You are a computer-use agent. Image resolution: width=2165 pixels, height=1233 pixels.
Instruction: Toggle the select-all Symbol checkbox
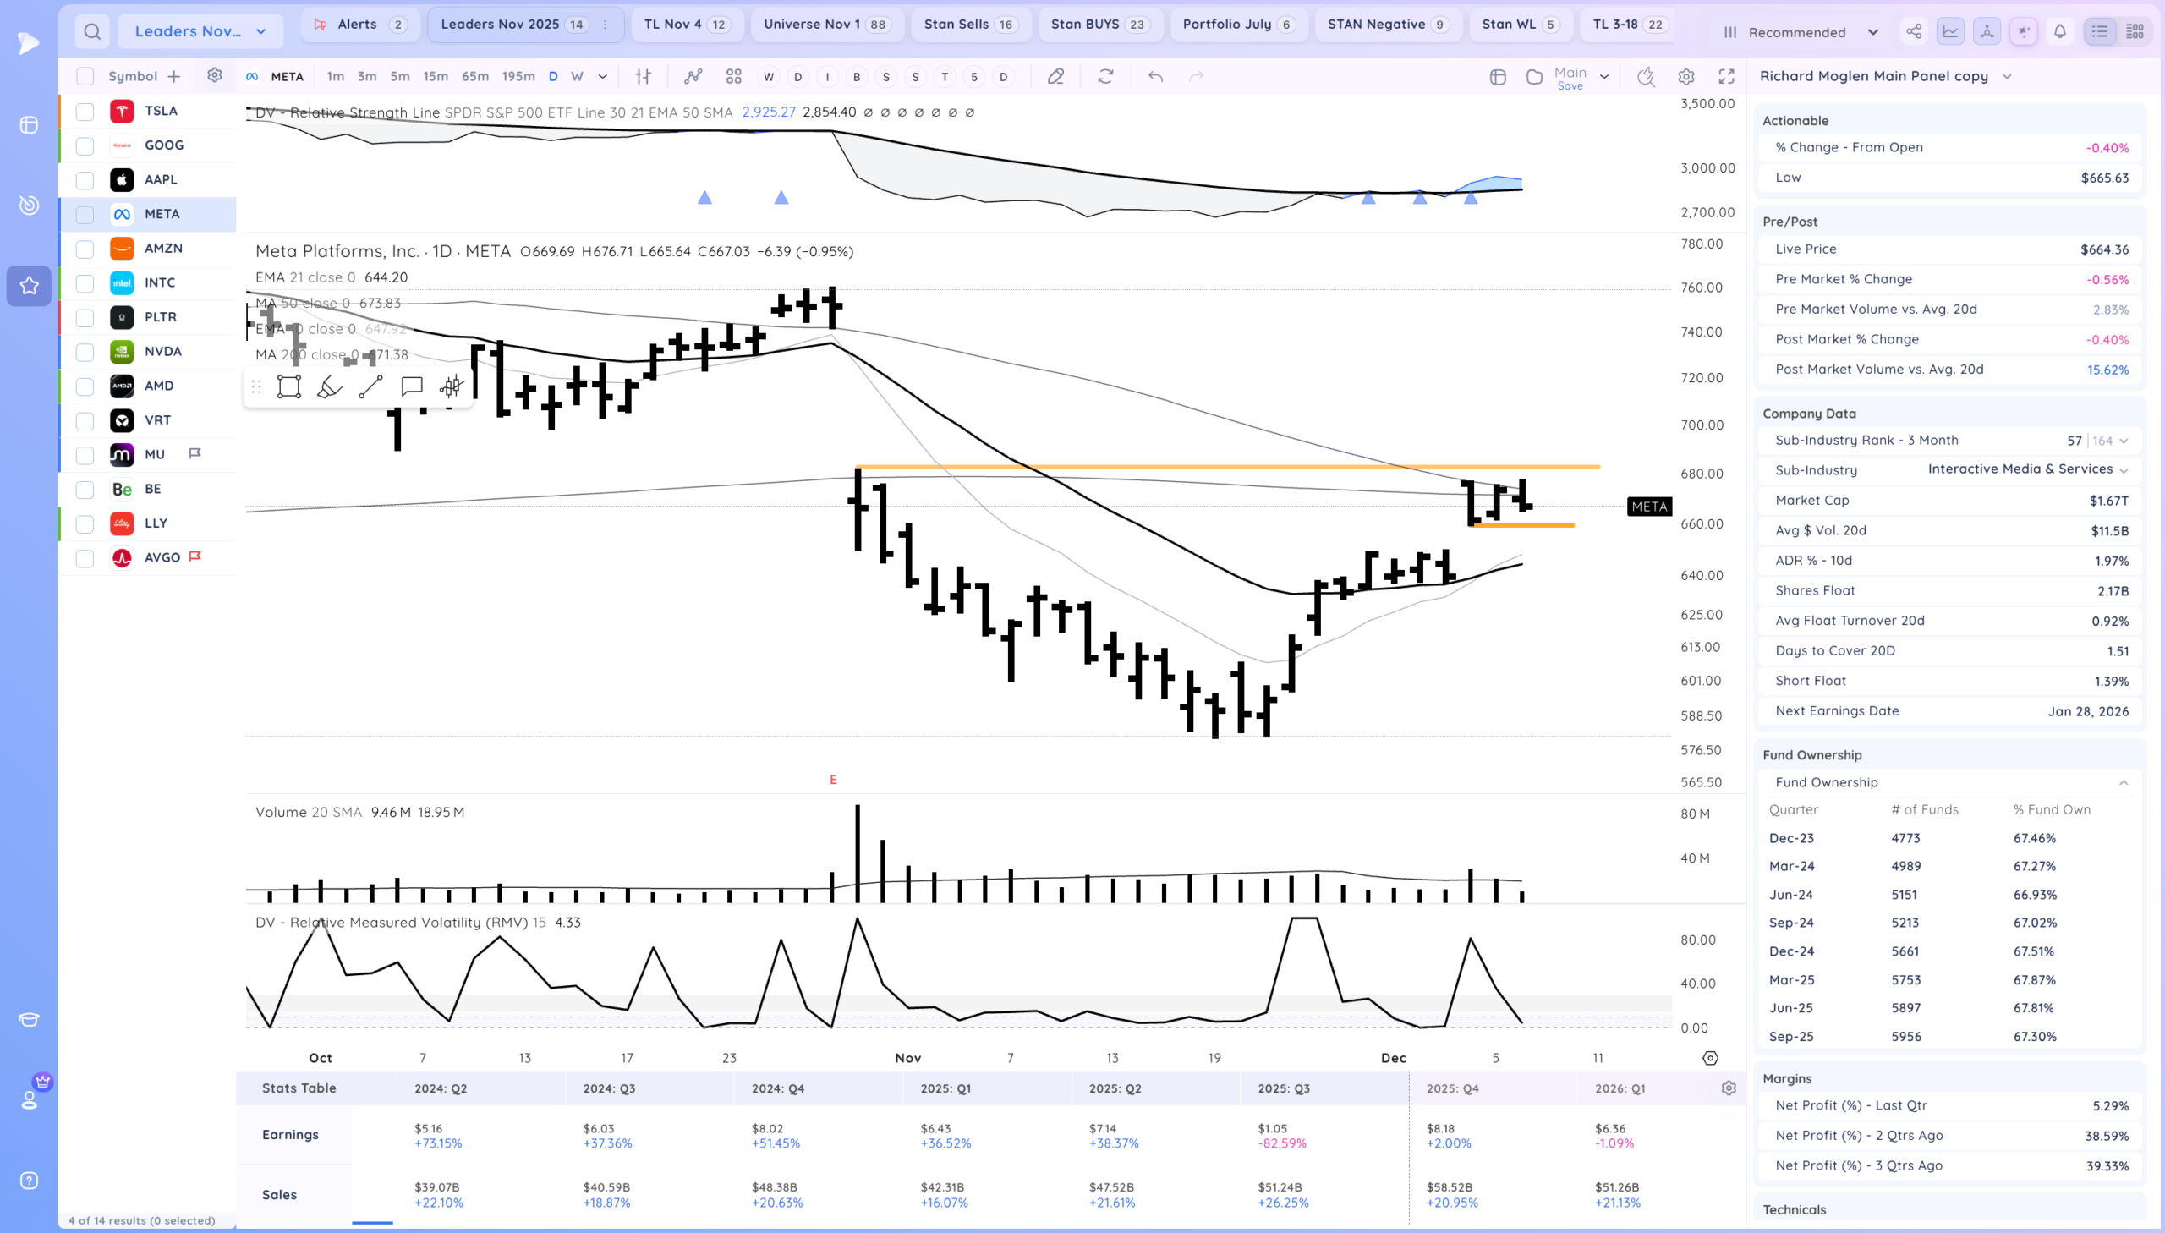[85, 76]
